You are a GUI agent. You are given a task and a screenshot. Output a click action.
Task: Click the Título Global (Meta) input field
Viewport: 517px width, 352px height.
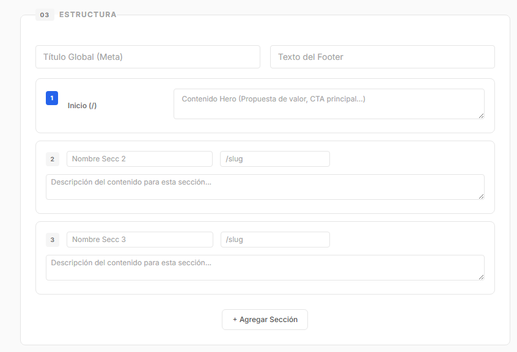click(147, 57)
